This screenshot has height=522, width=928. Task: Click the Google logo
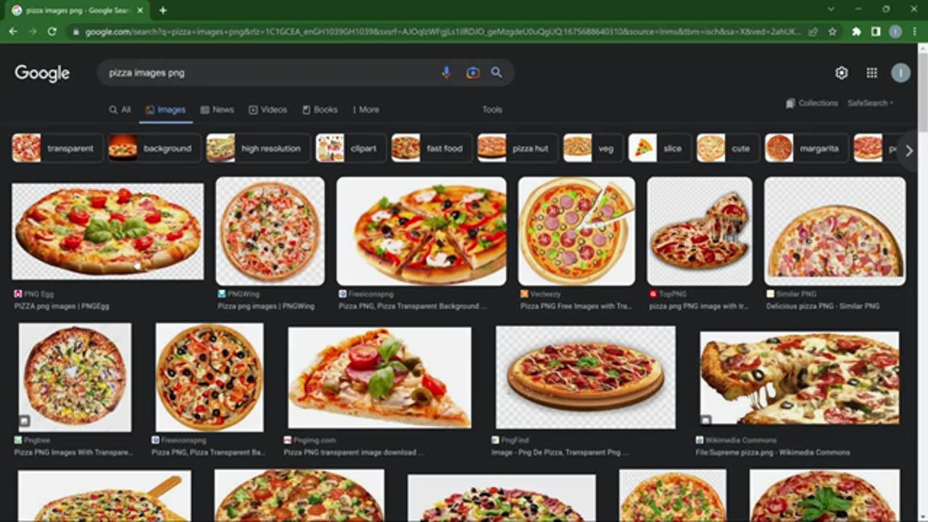(42, 73)
